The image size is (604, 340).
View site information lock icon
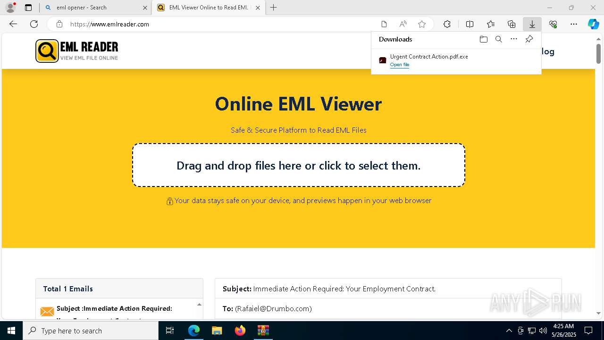coord(59,24)
